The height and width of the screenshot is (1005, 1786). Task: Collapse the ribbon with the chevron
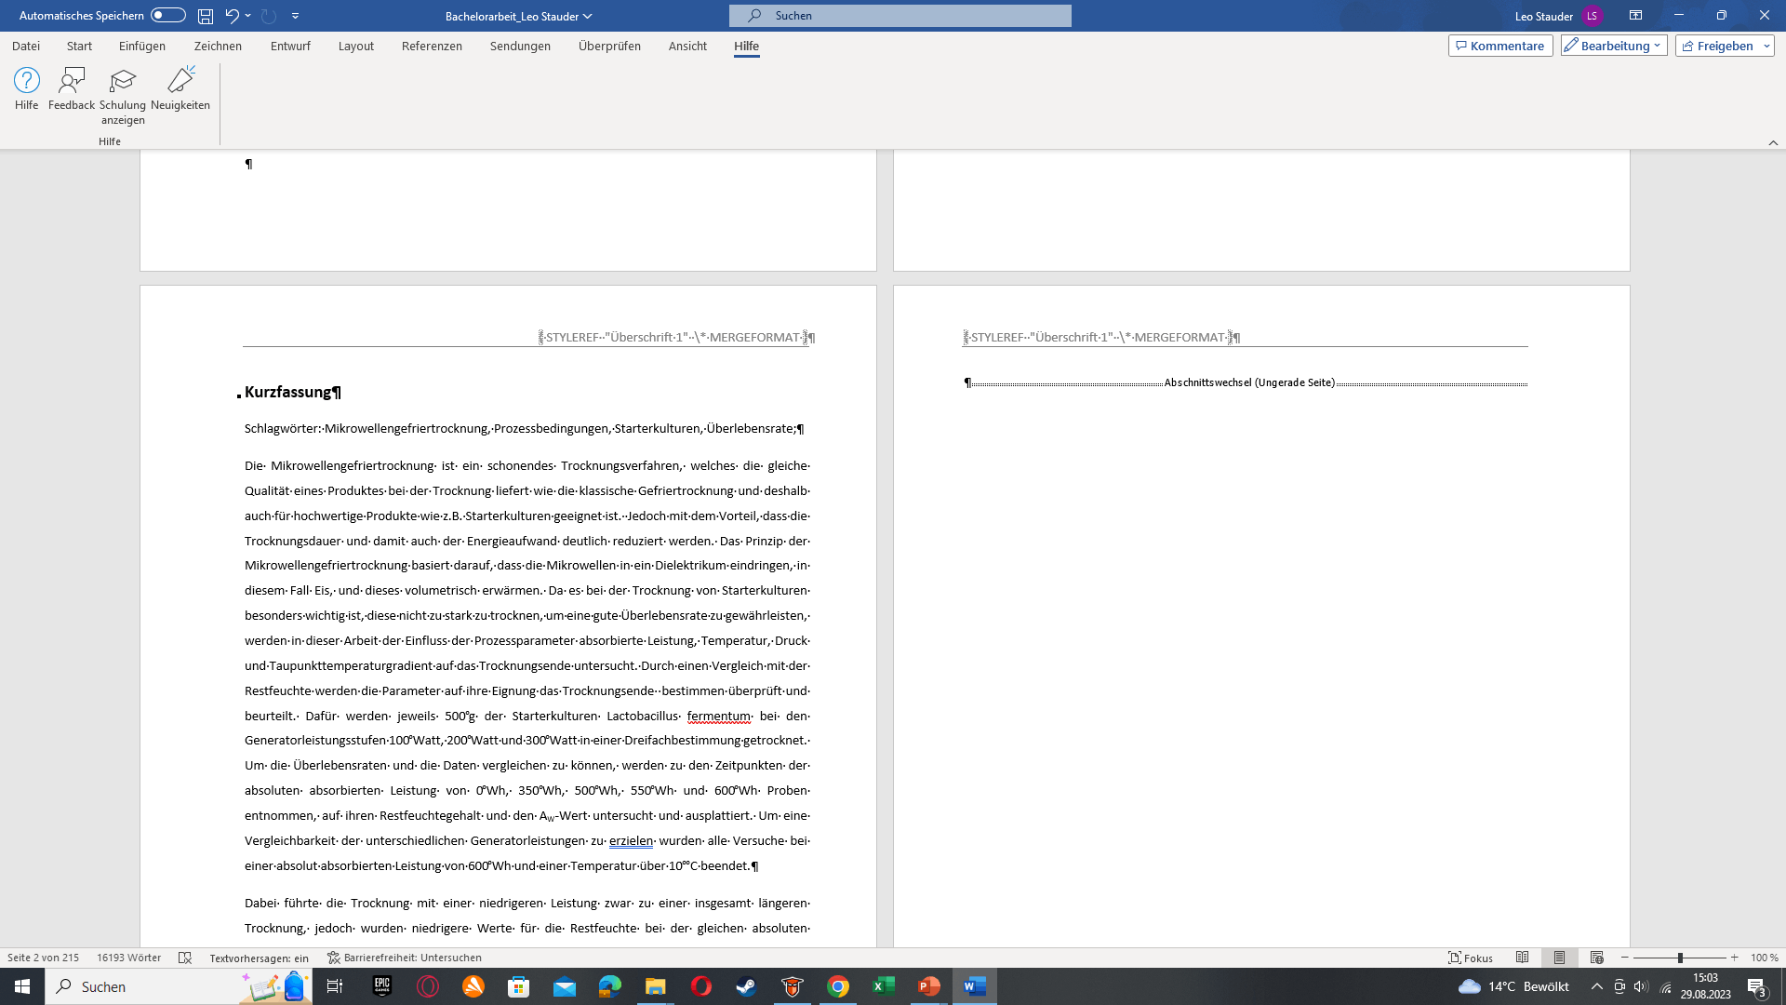(1773, 142)
